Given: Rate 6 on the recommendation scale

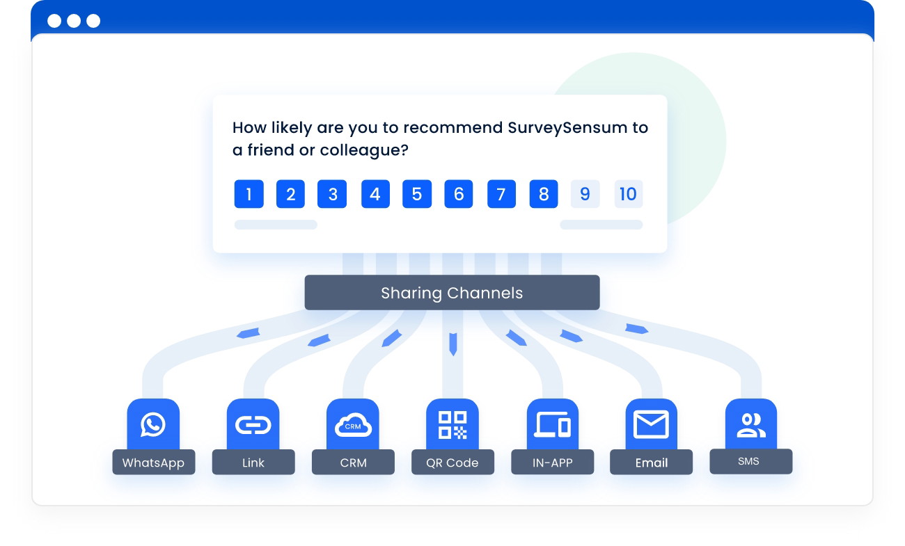Looking at the screenshot, I should [459, 194].
